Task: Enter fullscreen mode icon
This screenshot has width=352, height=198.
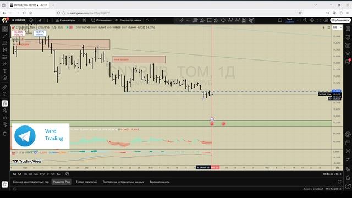Action: pos(319,20)
